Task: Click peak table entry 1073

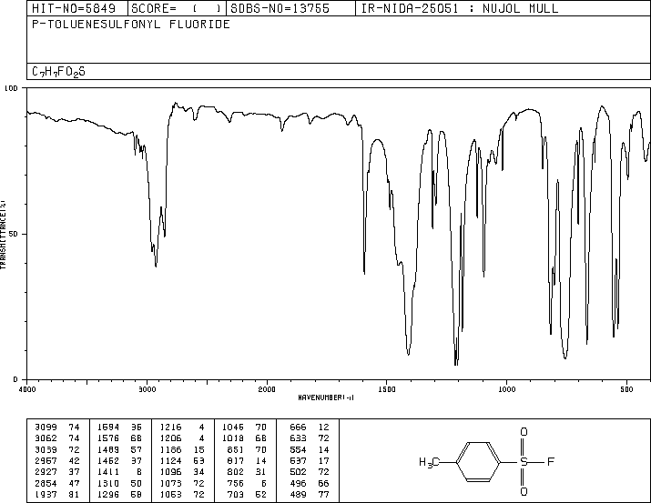Action: (x=170, y=483)
